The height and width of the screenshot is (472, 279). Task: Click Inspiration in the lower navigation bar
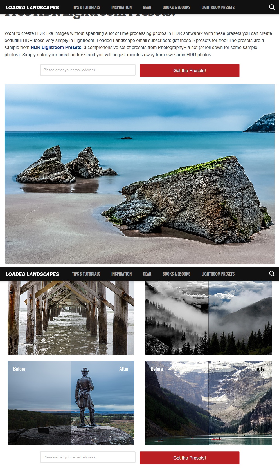click(121, 274)
